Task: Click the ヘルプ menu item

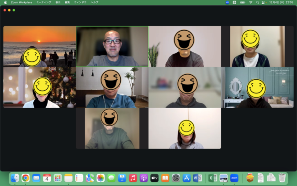Action: (94, 2)
